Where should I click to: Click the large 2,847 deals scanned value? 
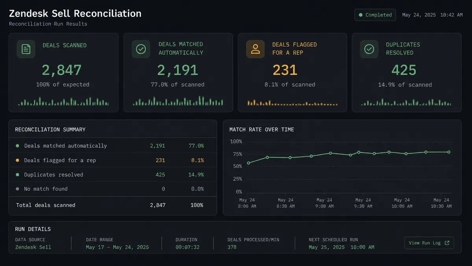pos(62,70)
